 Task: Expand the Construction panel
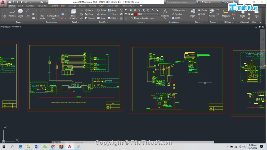pyautogui.click(x=53, y=22)
